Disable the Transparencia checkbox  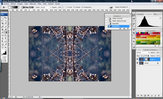click(x=82, y=7)
